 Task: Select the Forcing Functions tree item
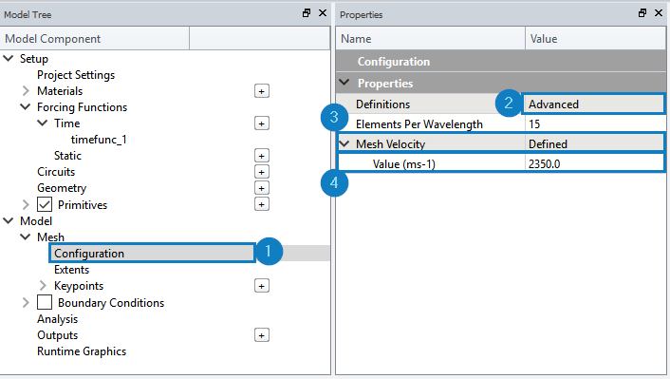click(82, 107)
